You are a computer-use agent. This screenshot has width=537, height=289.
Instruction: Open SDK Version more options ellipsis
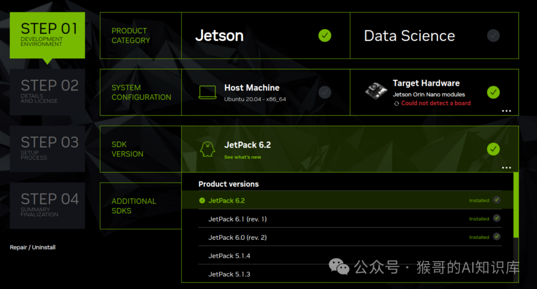coord(506,168)
